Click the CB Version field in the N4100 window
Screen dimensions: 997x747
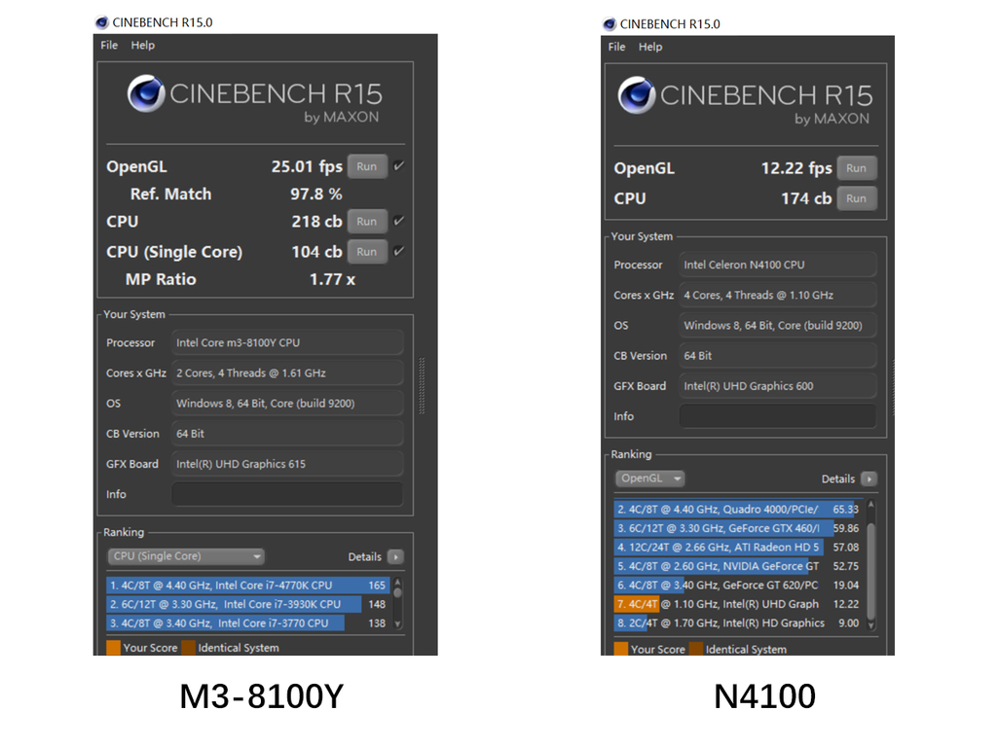(x=778, y=356)
